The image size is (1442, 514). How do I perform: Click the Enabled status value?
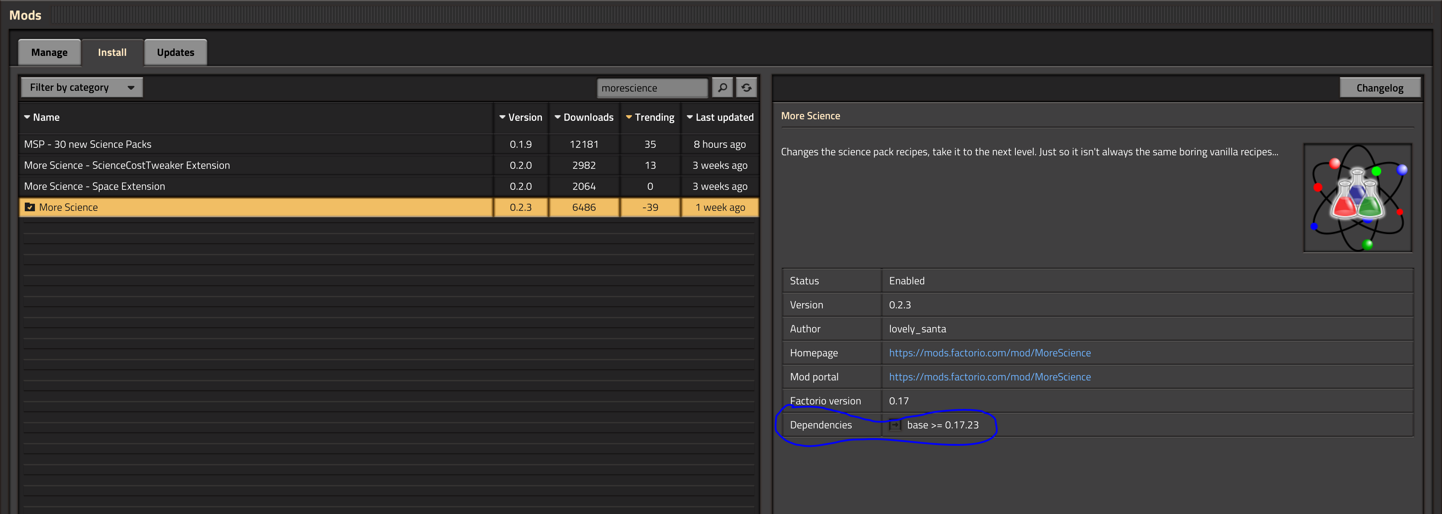(x=907, y=281)
